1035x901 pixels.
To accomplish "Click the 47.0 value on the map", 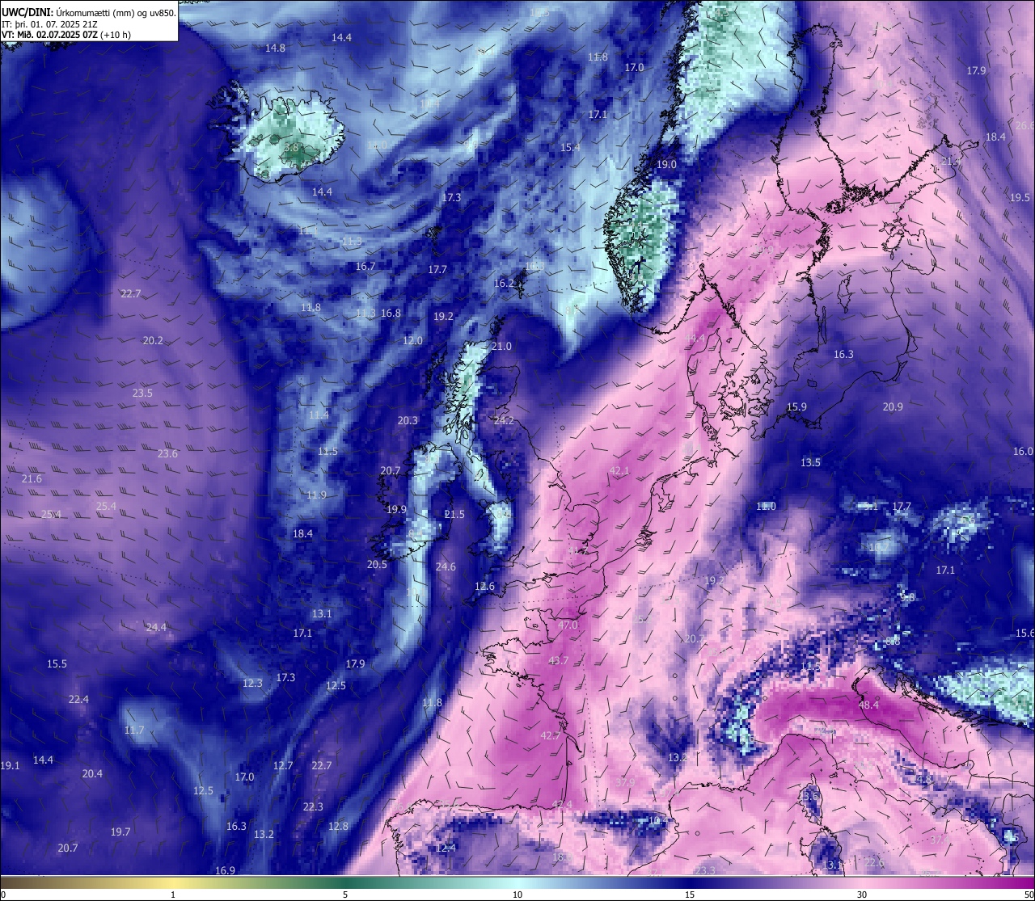I will coord(568,625).
